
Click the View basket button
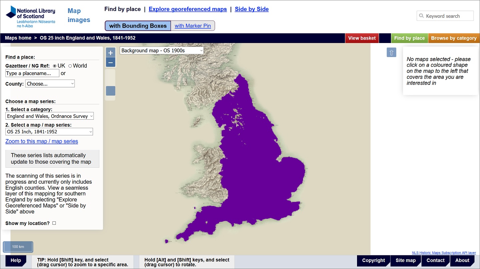tap(362, 38)
